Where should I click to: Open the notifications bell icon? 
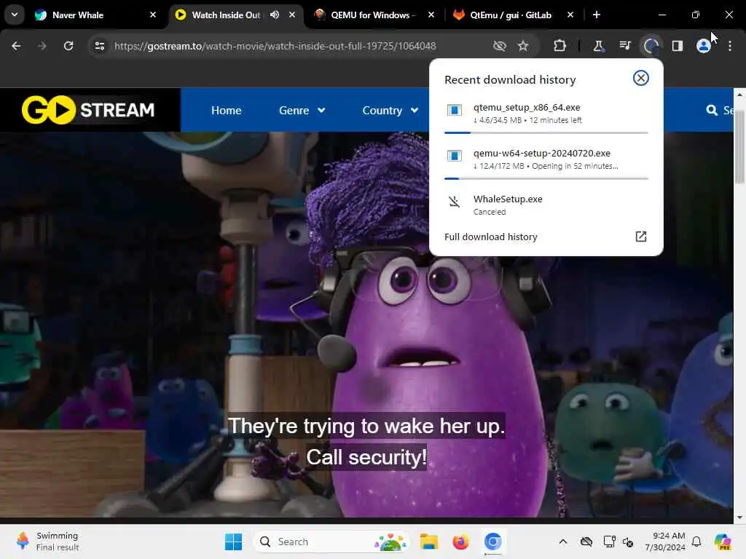coord(696,542)
